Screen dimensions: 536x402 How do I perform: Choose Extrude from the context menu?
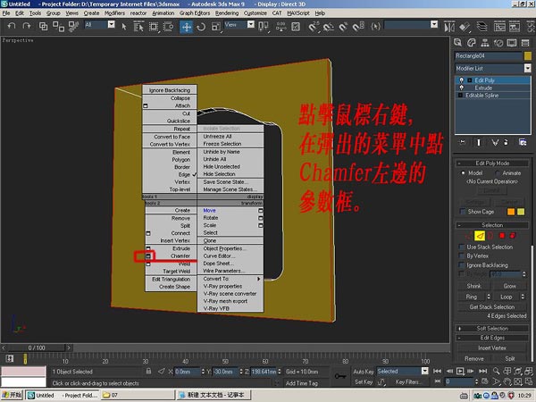180,248
